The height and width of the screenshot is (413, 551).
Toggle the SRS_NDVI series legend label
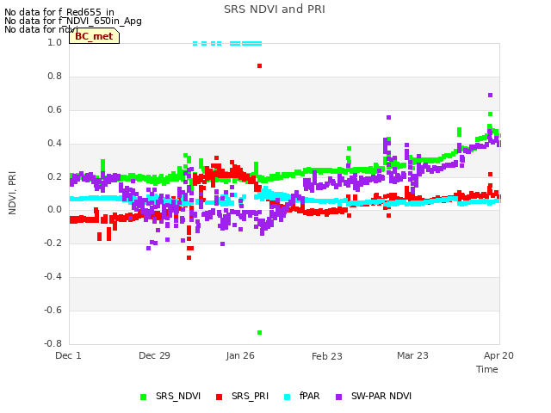(178, 396)
